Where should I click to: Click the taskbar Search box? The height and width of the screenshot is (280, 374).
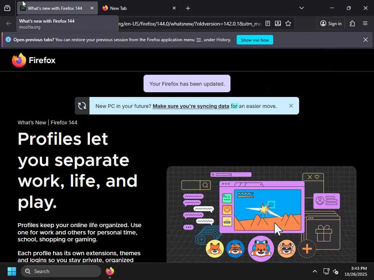click(61, 271)
